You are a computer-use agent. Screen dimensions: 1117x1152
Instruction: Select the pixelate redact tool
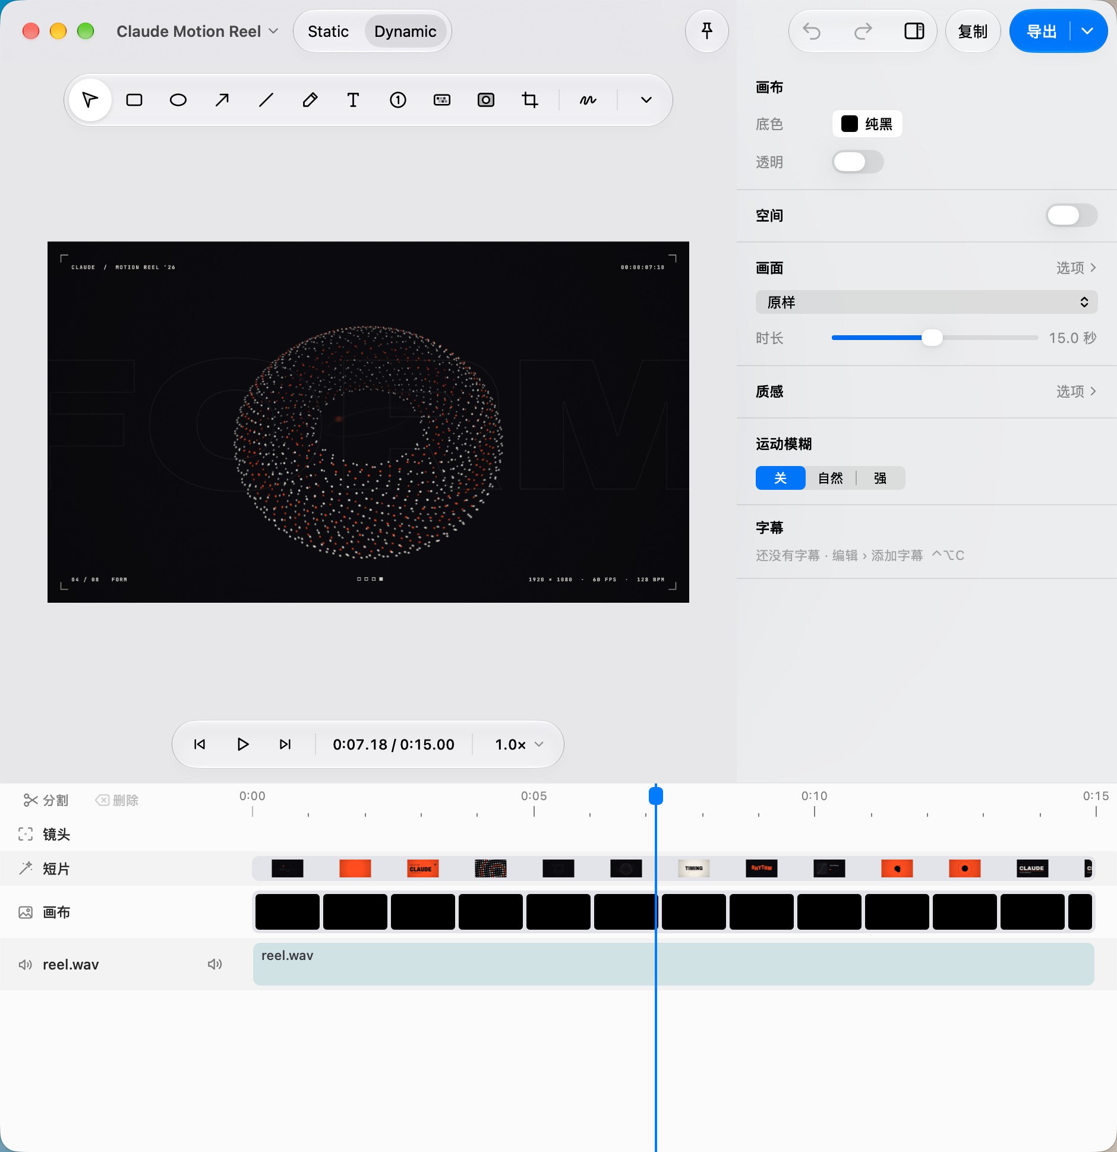coord(442,100)
